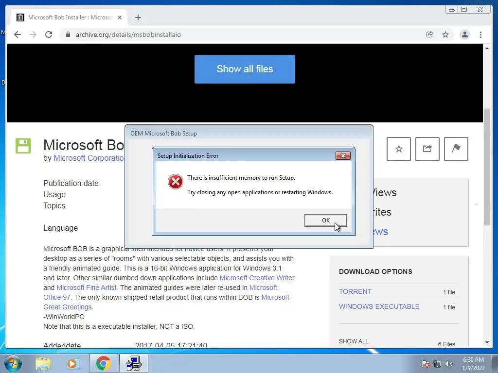Click the Topics label

point(54,205)
